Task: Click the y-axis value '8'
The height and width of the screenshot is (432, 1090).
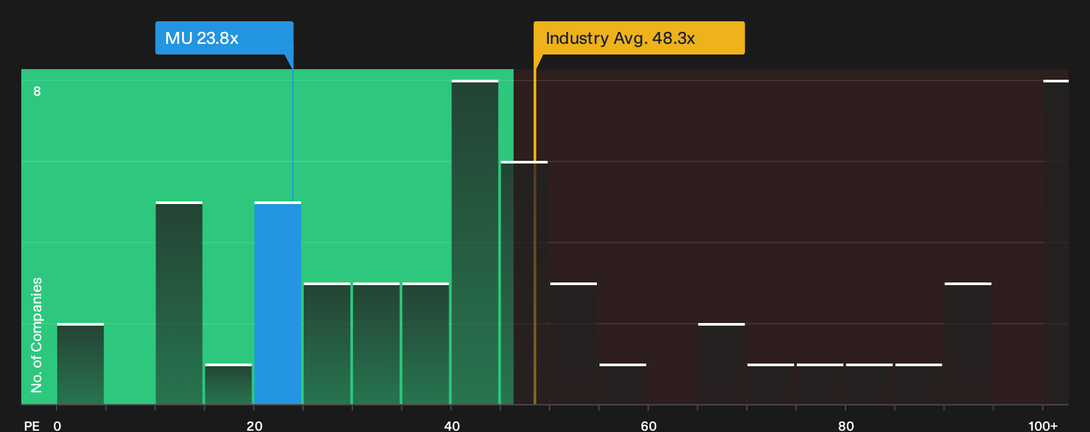Action: coord(37,91)
